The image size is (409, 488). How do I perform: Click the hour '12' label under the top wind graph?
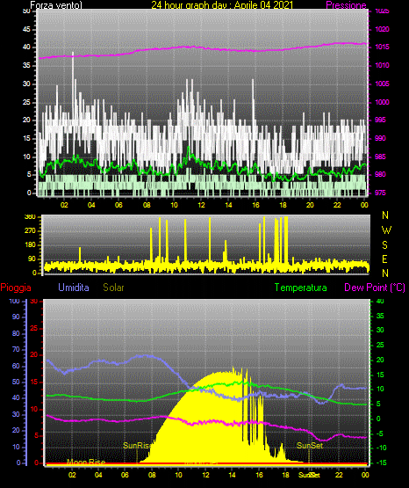[x=201, y=205]
